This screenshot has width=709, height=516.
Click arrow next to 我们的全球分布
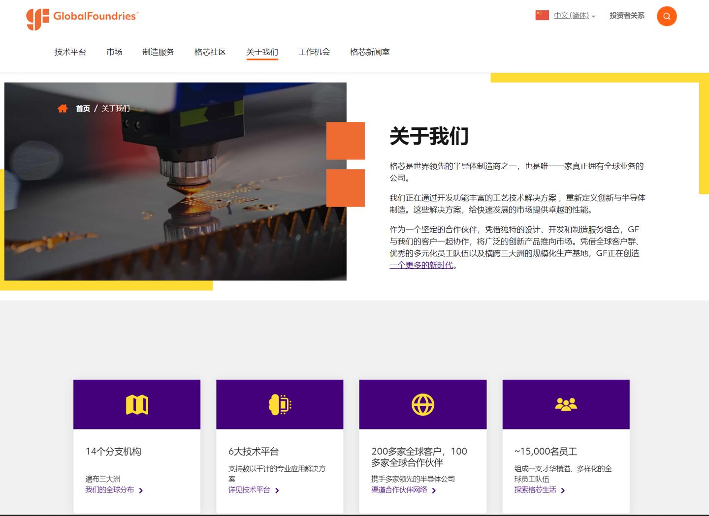coord(141,490)
